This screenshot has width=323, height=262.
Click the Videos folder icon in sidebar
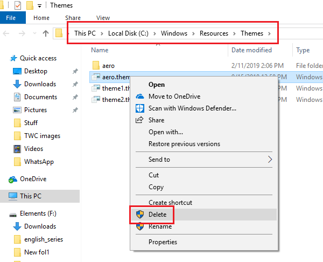(x=16, y=149)
